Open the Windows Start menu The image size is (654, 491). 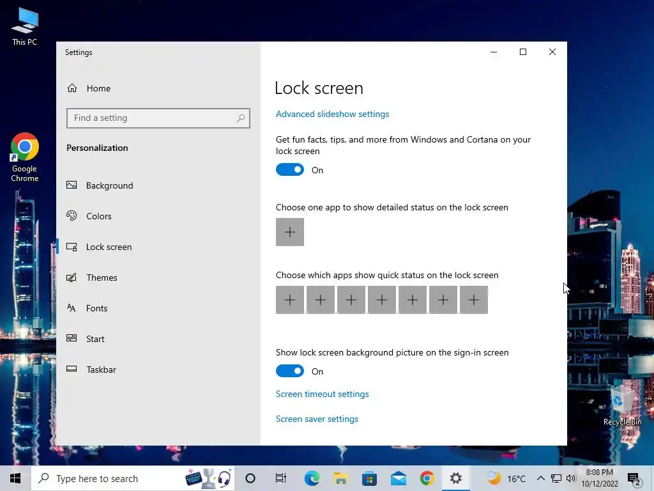tap(15, 478)
